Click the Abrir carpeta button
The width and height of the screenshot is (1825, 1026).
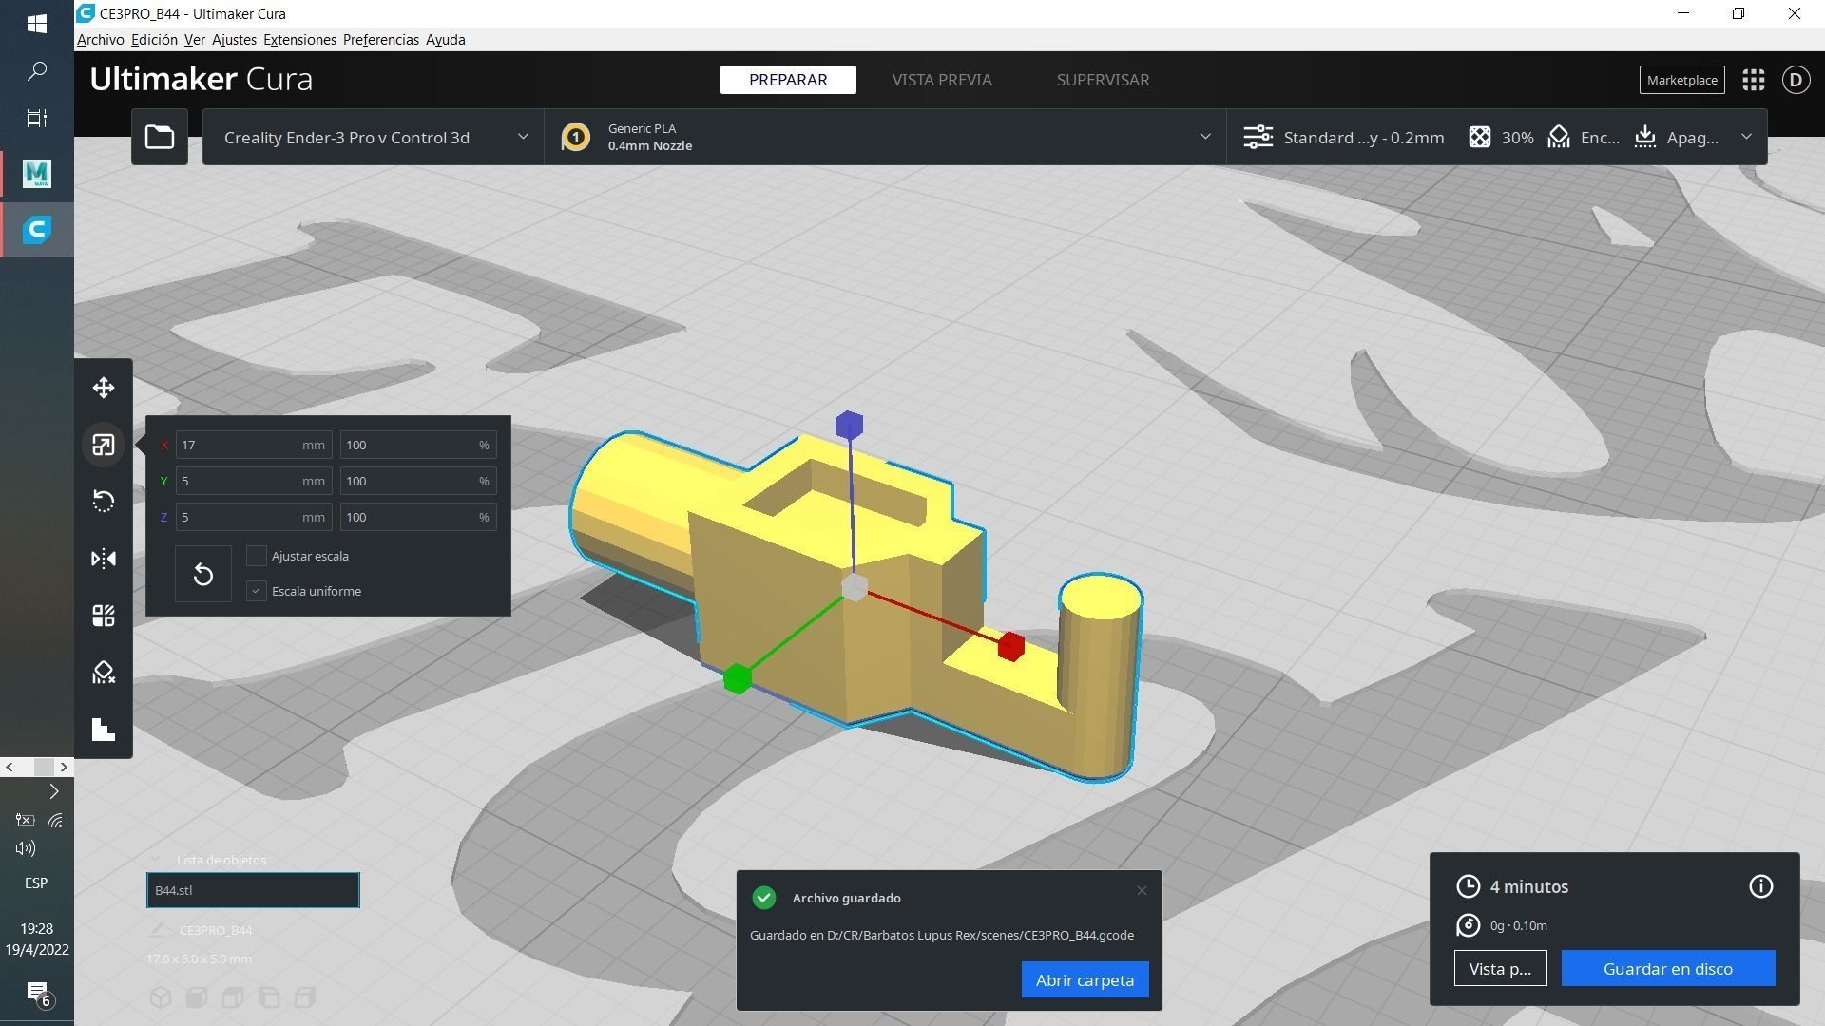pos(1085,980)
